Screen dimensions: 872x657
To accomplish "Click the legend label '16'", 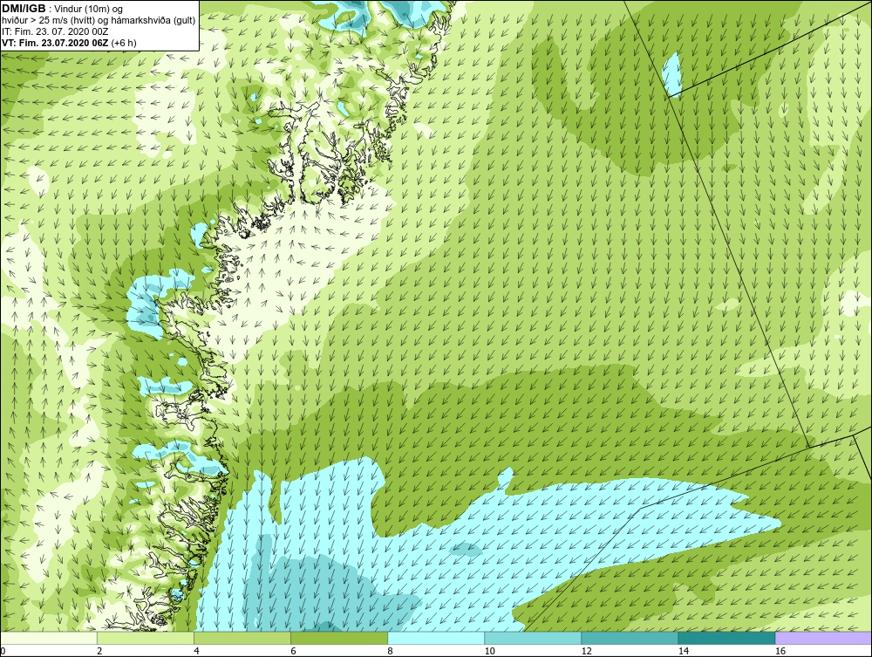I will [780, 651].
